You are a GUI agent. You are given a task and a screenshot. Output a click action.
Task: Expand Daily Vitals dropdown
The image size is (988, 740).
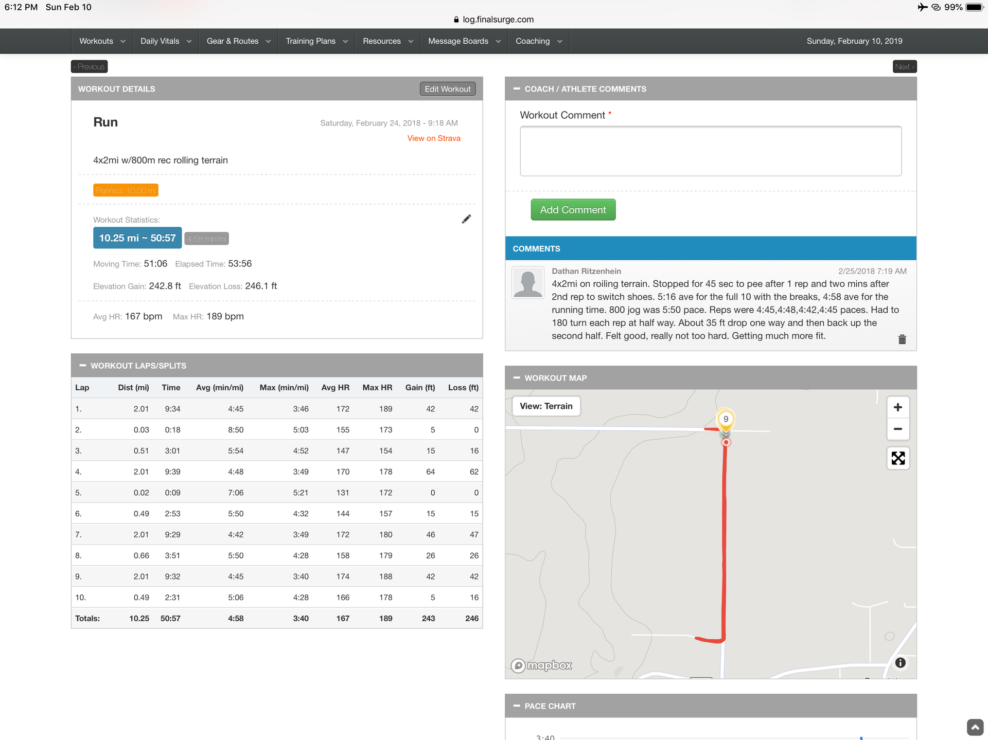point(166,41)
